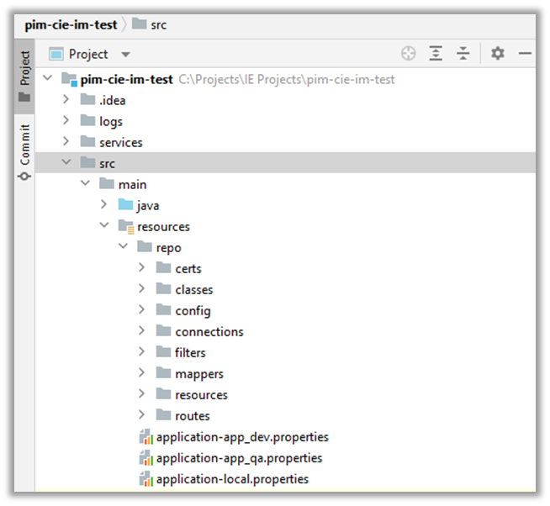
Task: Click pim-cie-im-test in the breadcrumb
Action: point(71,24)
